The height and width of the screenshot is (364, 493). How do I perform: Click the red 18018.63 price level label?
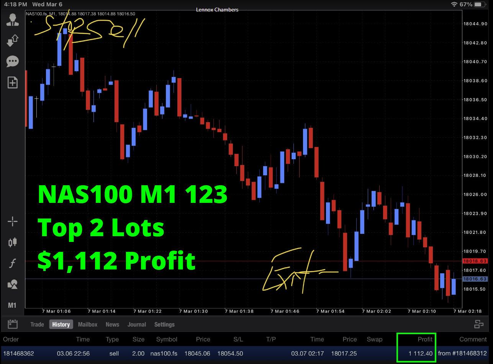(x=475, y=261)
